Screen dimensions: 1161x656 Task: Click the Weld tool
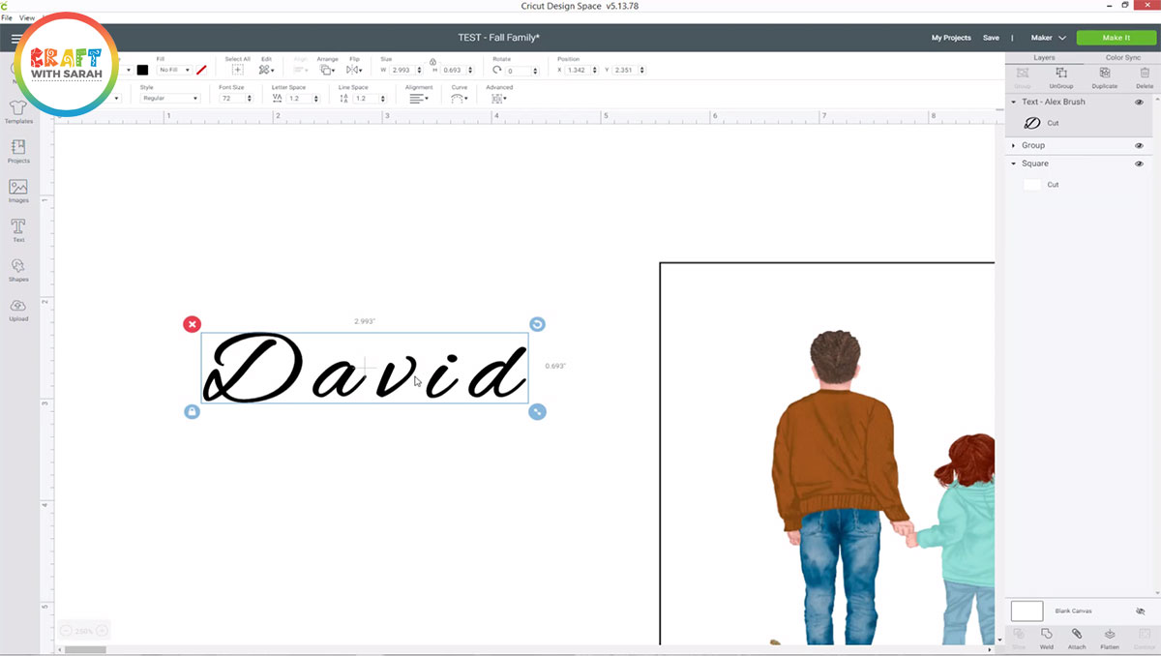pos(1047,638)
